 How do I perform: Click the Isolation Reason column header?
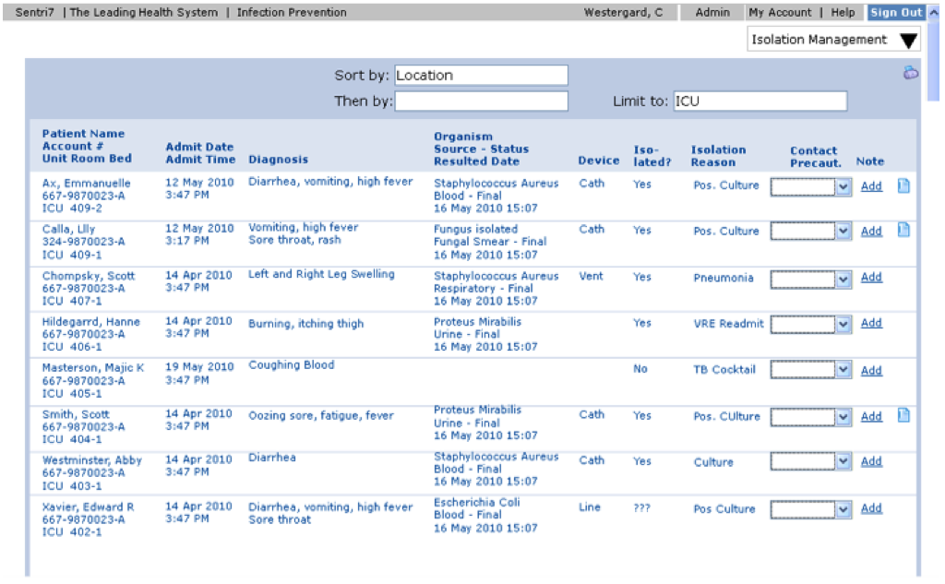click(x=718, y=156)
